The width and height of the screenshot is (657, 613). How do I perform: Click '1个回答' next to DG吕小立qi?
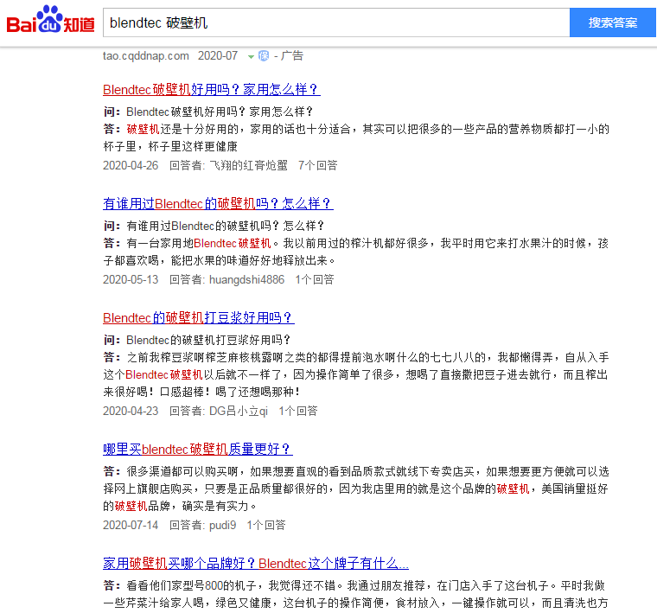298,411
